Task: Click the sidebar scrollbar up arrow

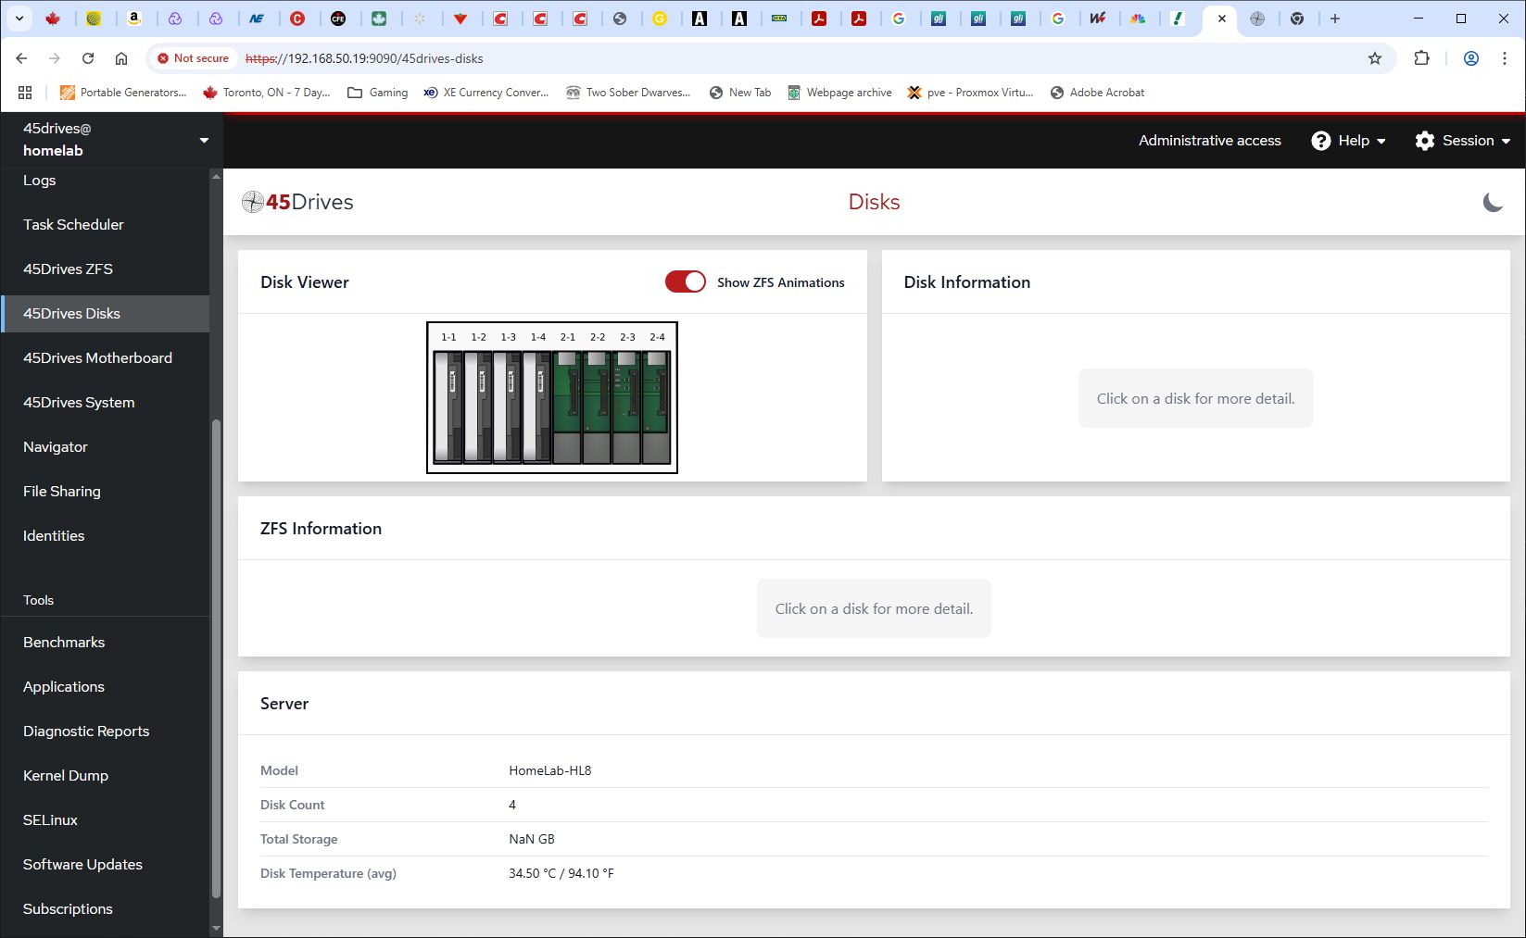Action: [216, 176]
